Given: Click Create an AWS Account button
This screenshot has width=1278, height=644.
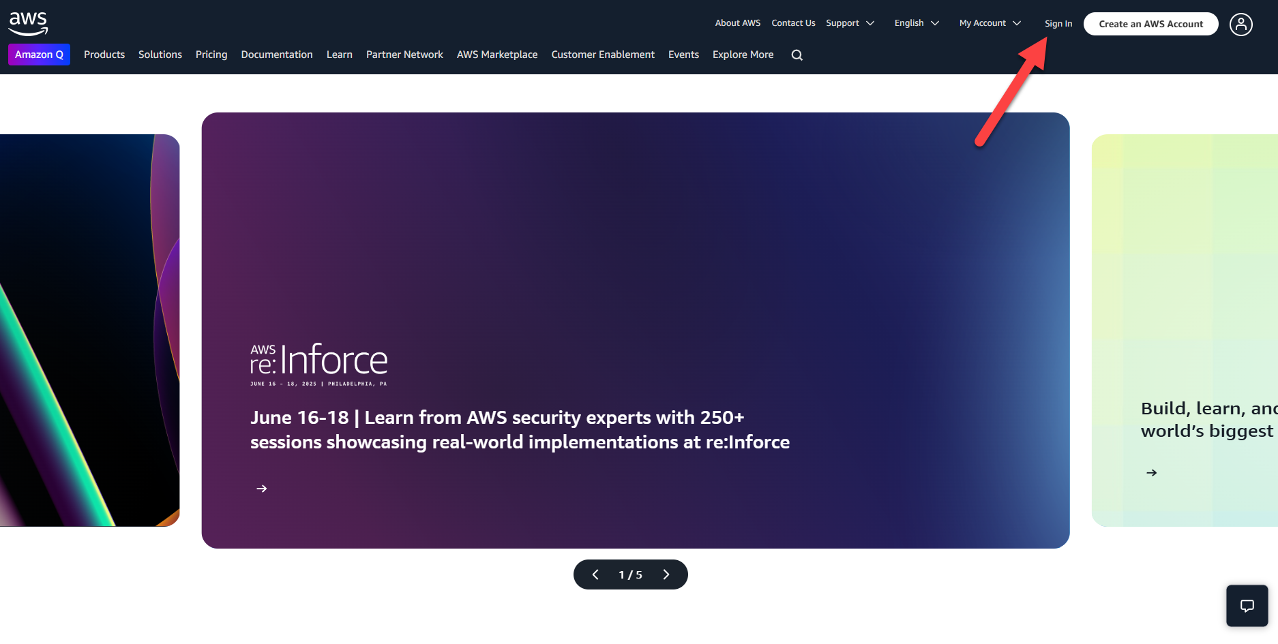Looking at the screenshot, I should (1151, 24).
